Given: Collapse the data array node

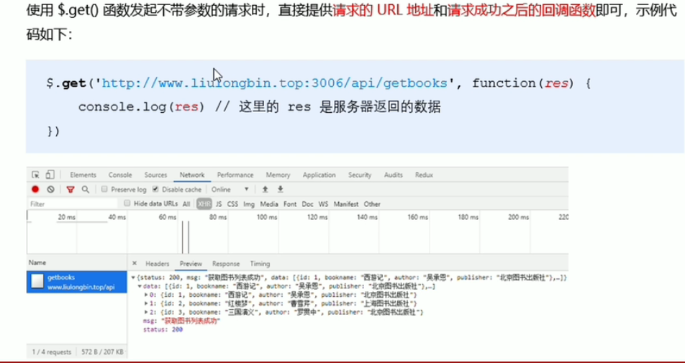Looking at the screenshot, I should [140, 286].
